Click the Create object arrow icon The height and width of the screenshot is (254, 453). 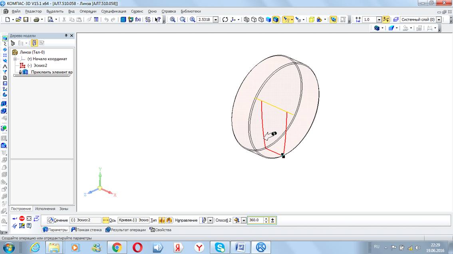pyautogui.click(x=15, y=219)
